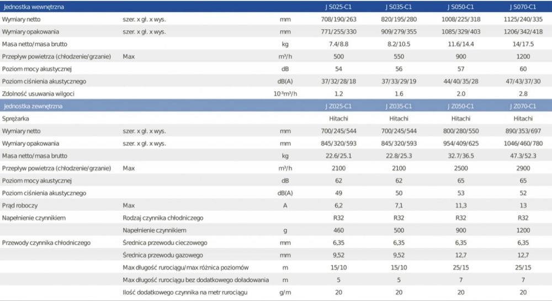Select model header 'J Z025-C1'
Image resolution: width=552 pixels, height=301 pixels.
point(338,106)
